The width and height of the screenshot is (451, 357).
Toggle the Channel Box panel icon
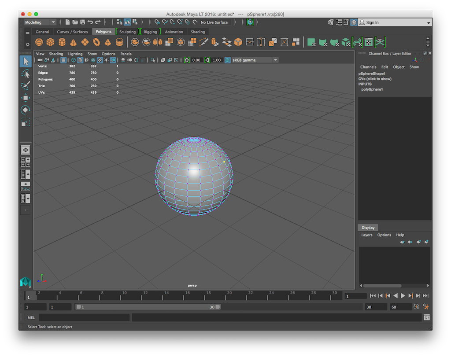coord(354,22)
